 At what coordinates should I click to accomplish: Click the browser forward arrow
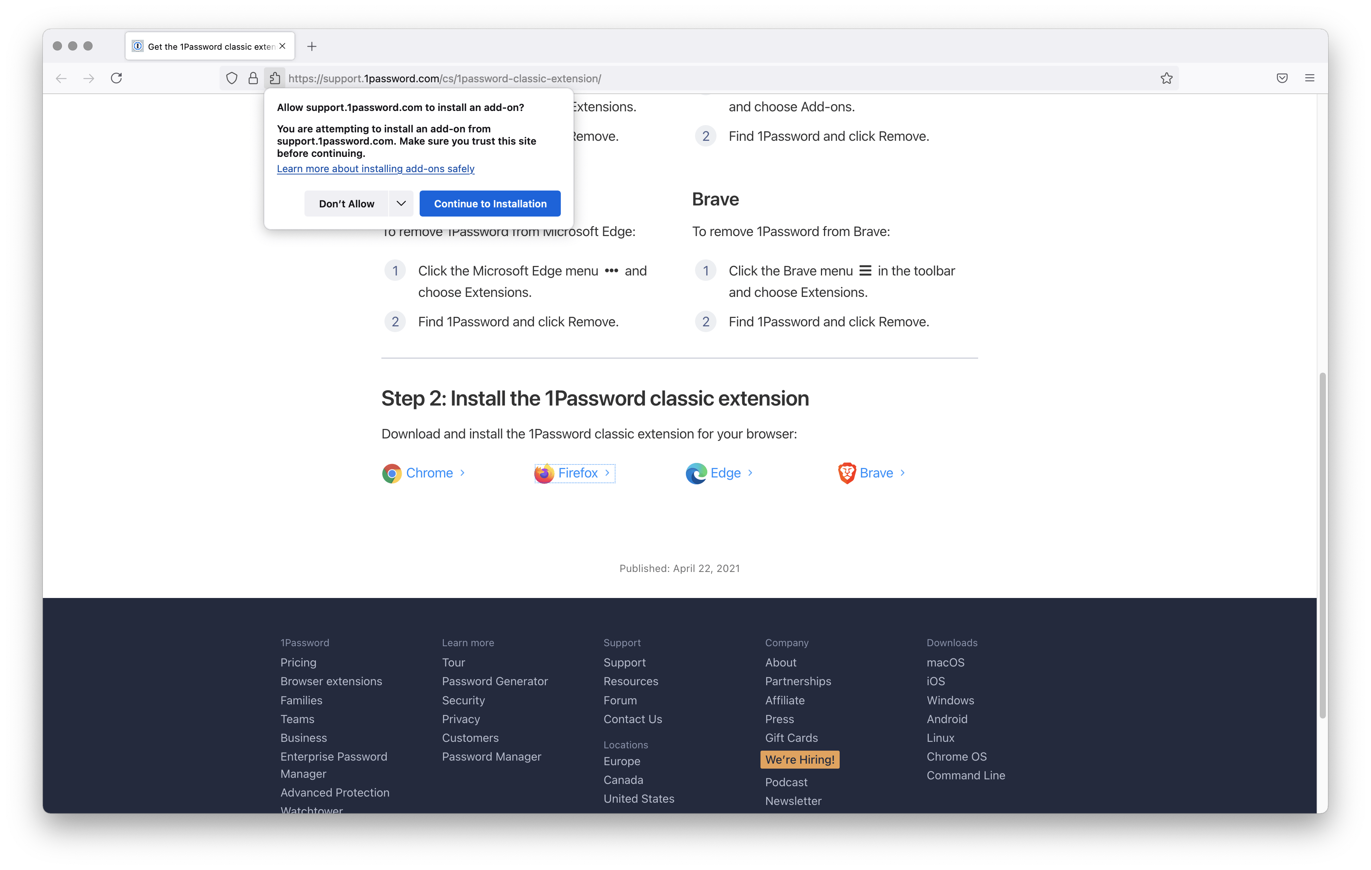pyautogui.click(x=89, y=78)
